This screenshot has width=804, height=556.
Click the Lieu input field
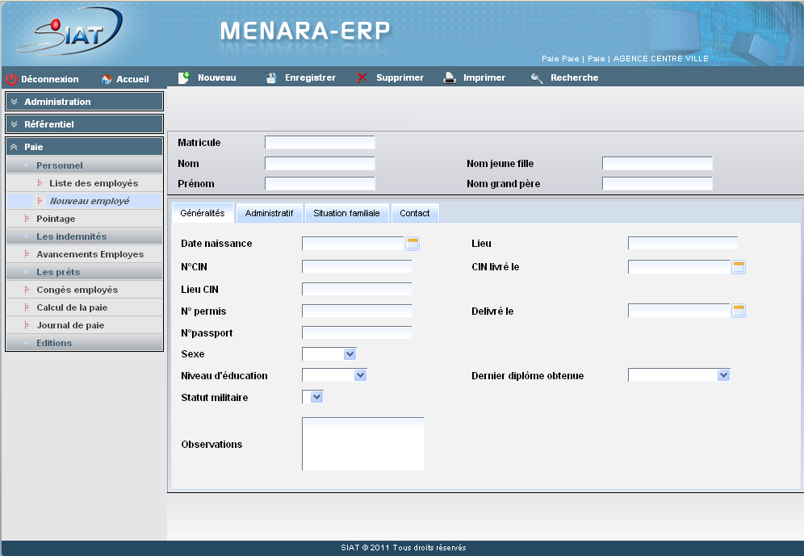point(683,243)
